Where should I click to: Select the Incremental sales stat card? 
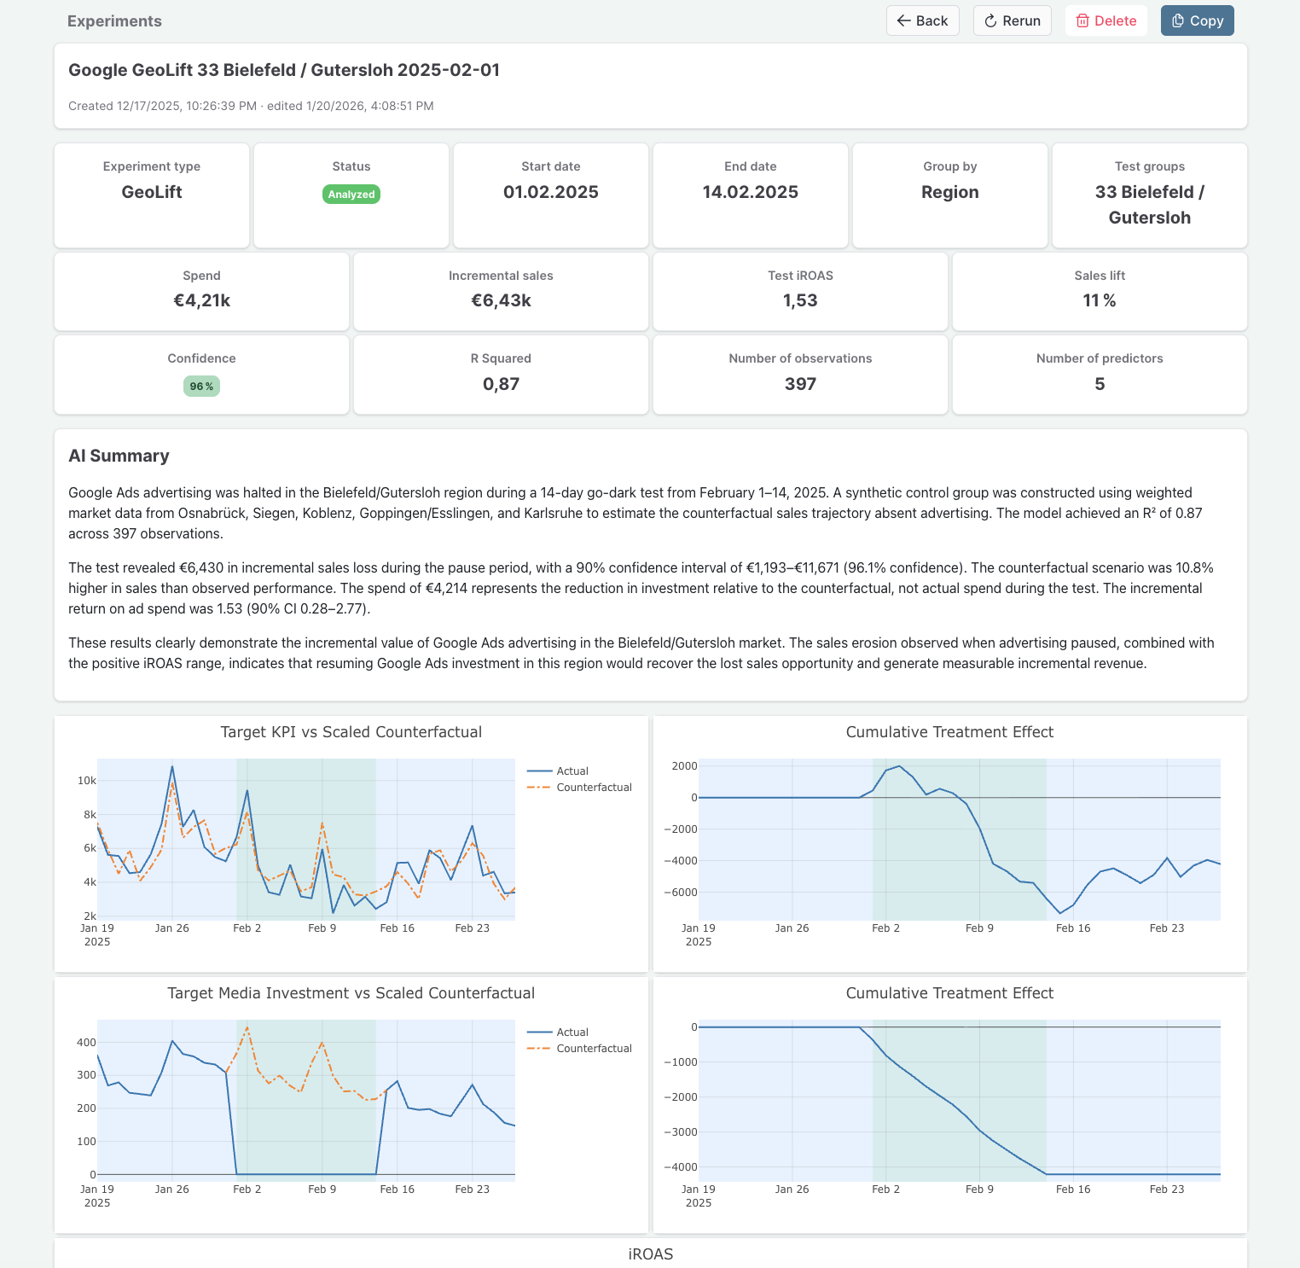[501, 291]
